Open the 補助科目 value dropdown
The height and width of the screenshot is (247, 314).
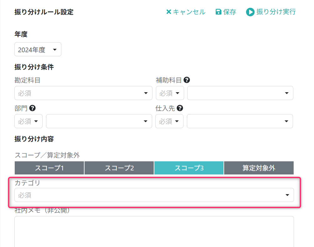tap(240, 93)
